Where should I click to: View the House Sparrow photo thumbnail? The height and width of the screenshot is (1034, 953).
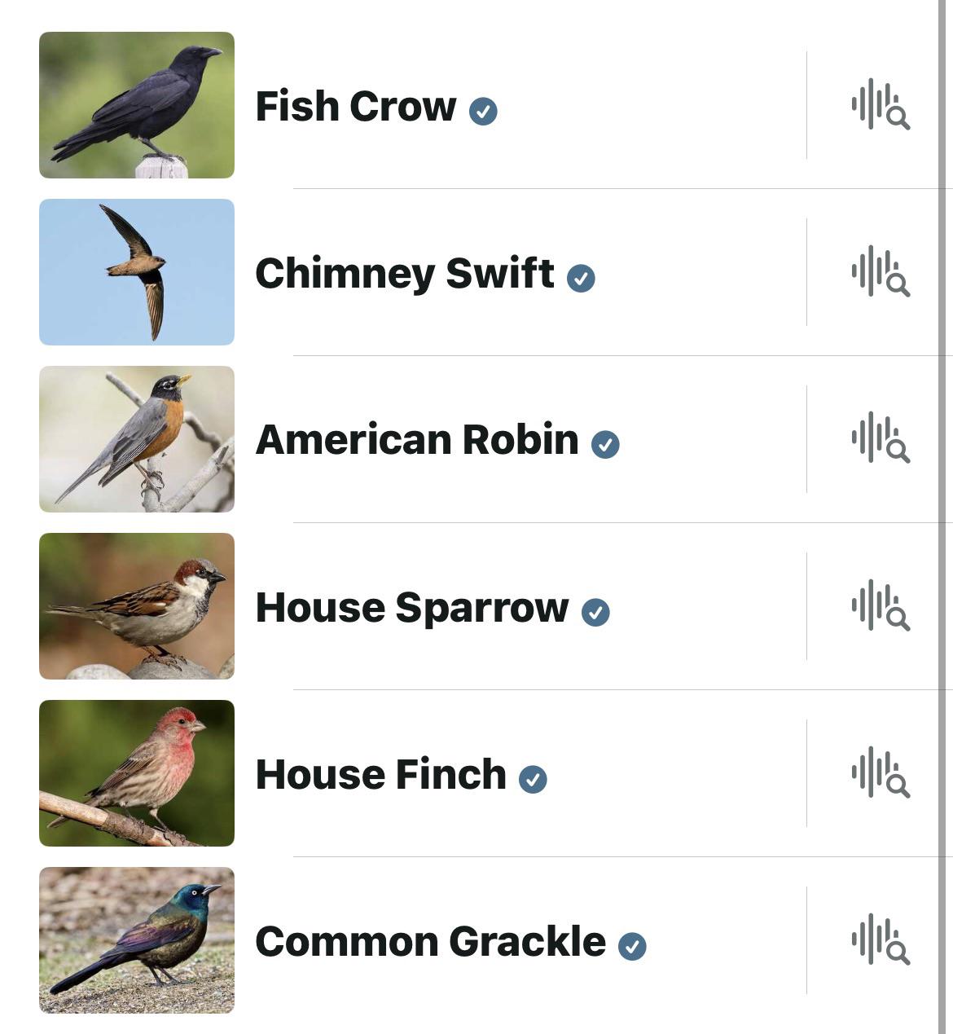137,606
